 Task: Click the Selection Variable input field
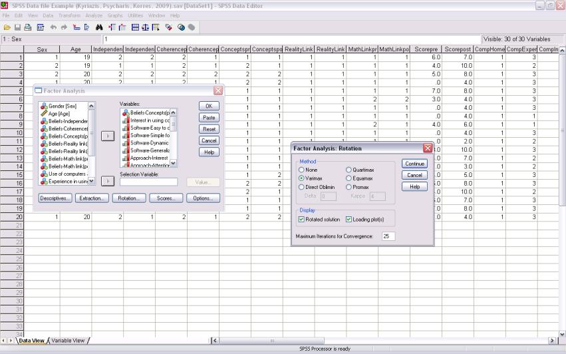[149, 182]
